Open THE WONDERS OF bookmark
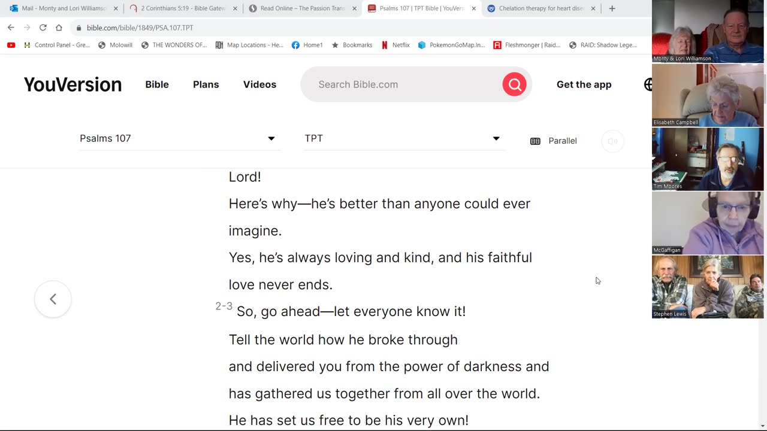Image resolution: width=767 pixels, height=431 pixels. tap(174, 45)
